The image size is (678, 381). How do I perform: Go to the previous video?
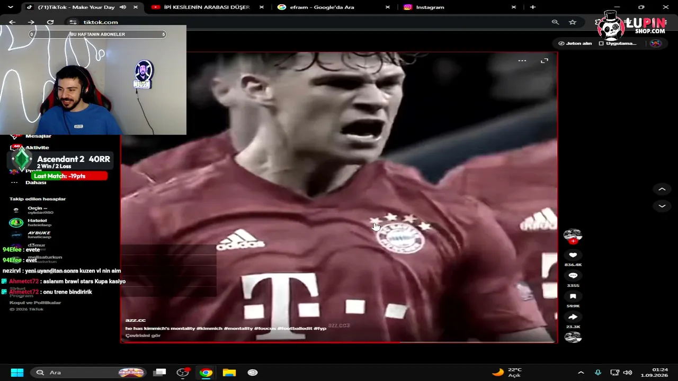pyautogui.click(x=662, y=189)
